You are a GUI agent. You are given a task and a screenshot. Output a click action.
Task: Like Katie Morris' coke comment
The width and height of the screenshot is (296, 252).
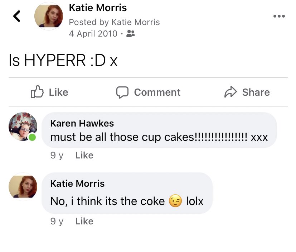(x=84, y=221)
